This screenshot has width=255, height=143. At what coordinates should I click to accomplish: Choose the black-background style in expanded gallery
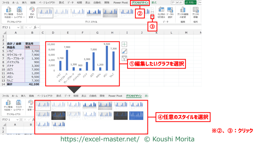tap(58, 116)
